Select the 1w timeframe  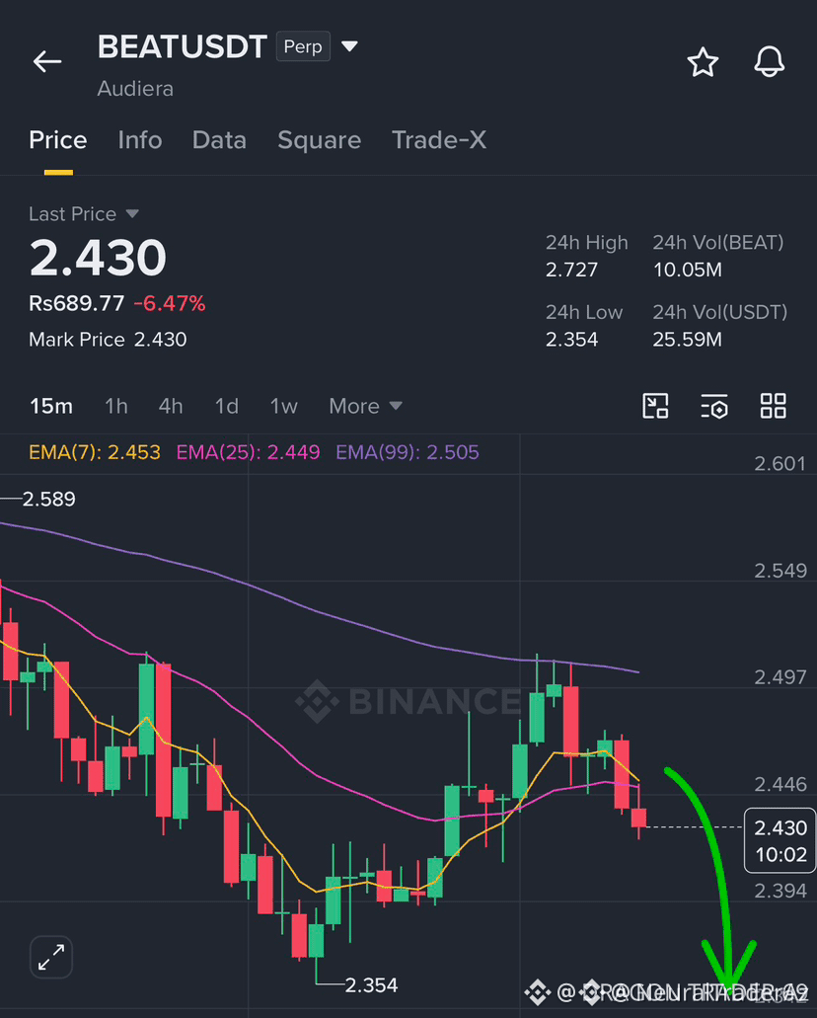(283, 407)
